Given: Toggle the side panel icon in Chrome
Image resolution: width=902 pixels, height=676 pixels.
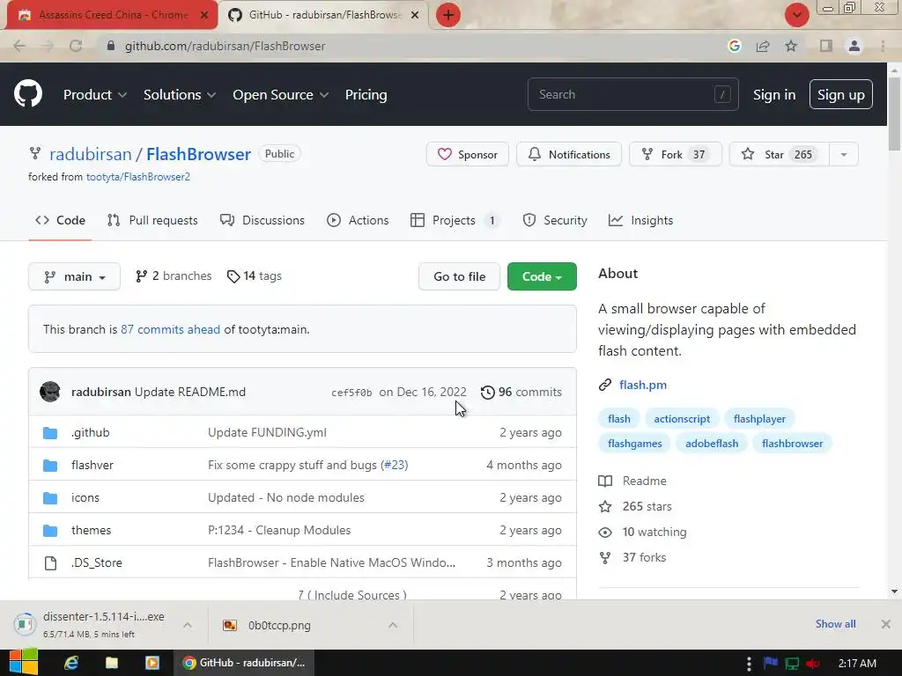Looking at the screenshot, I should pos(826,46).
